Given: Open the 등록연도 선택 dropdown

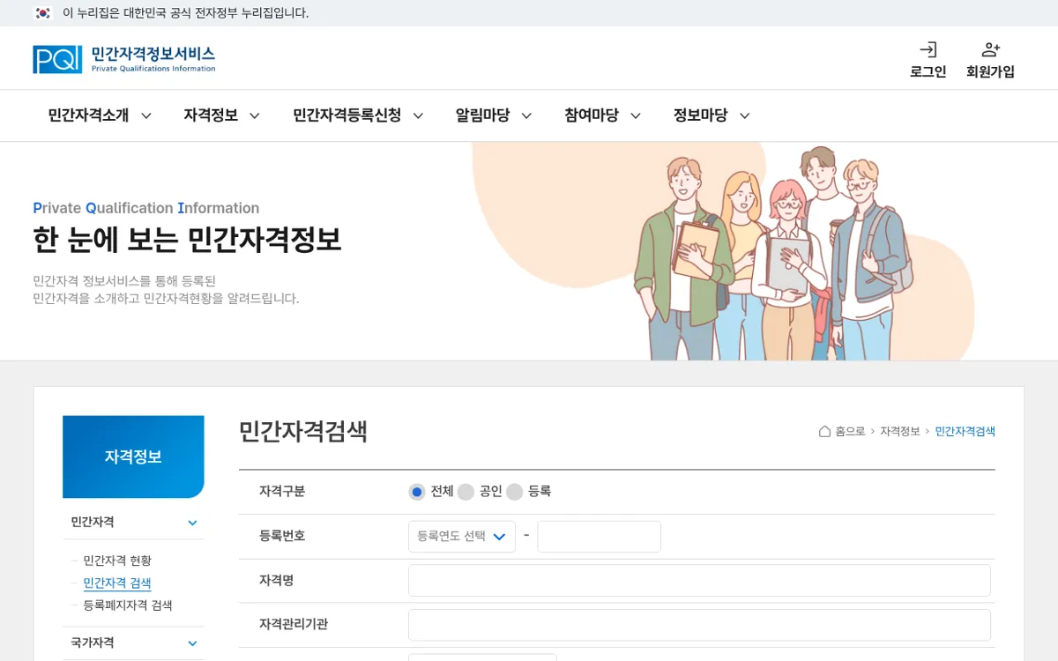Looking at the screenshot, I should 462,537.
